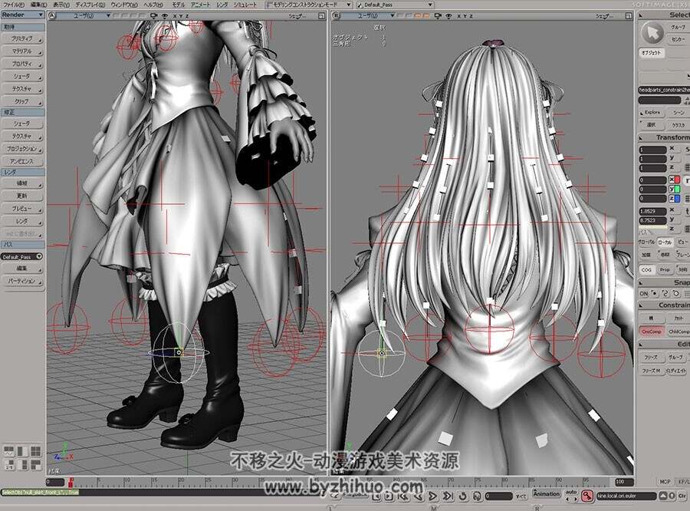690x511 pixels.
Task: Click the play forward button
Action: [x=432, y=496]
